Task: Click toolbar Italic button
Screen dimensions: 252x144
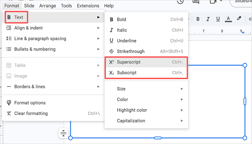Action: [208, 19]
